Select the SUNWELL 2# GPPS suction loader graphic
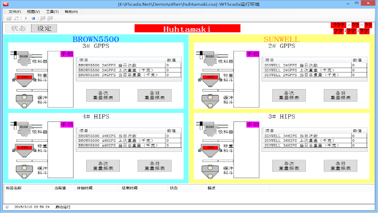Viewport: 378px width, 213px height. pos(212,58)
